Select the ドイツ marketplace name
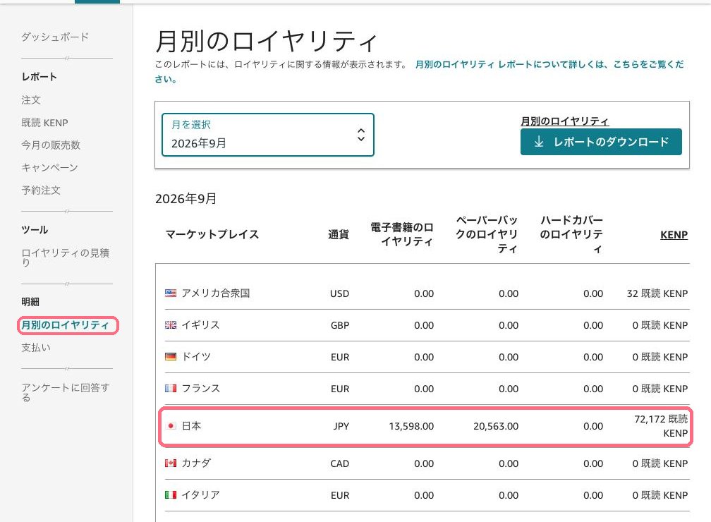The height and width of the screenshot is (522, 711). pyautogui.click(x=196, y=357)
